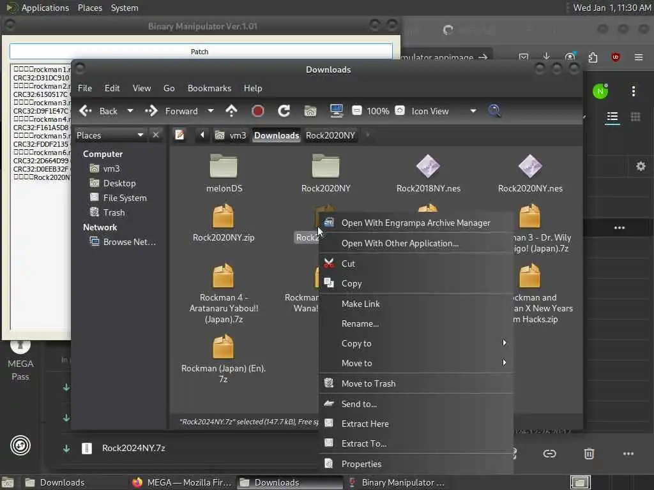Open the Help menu
The width and height of the screenshot is (654, 490).
tap(253, 88)
